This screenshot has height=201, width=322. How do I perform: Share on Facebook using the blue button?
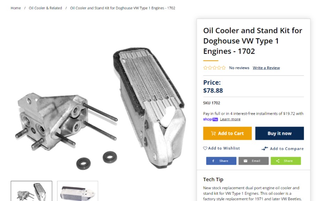[221, 161]
